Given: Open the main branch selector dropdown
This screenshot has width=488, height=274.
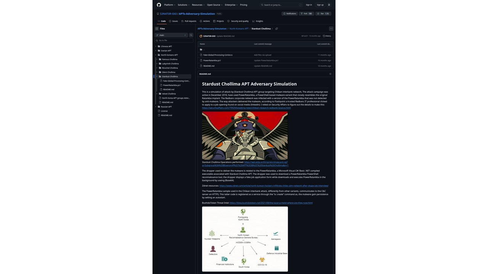Looking at the screenshot, I should tap(172, 35).
